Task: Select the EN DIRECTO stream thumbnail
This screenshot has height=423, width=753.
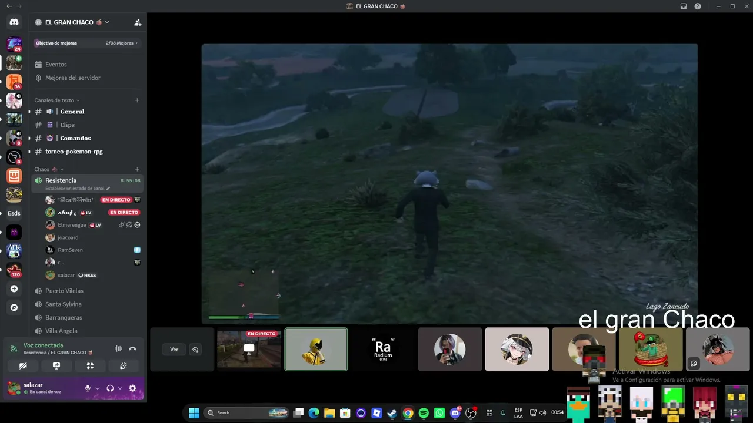Action: (x=249, y=349)
